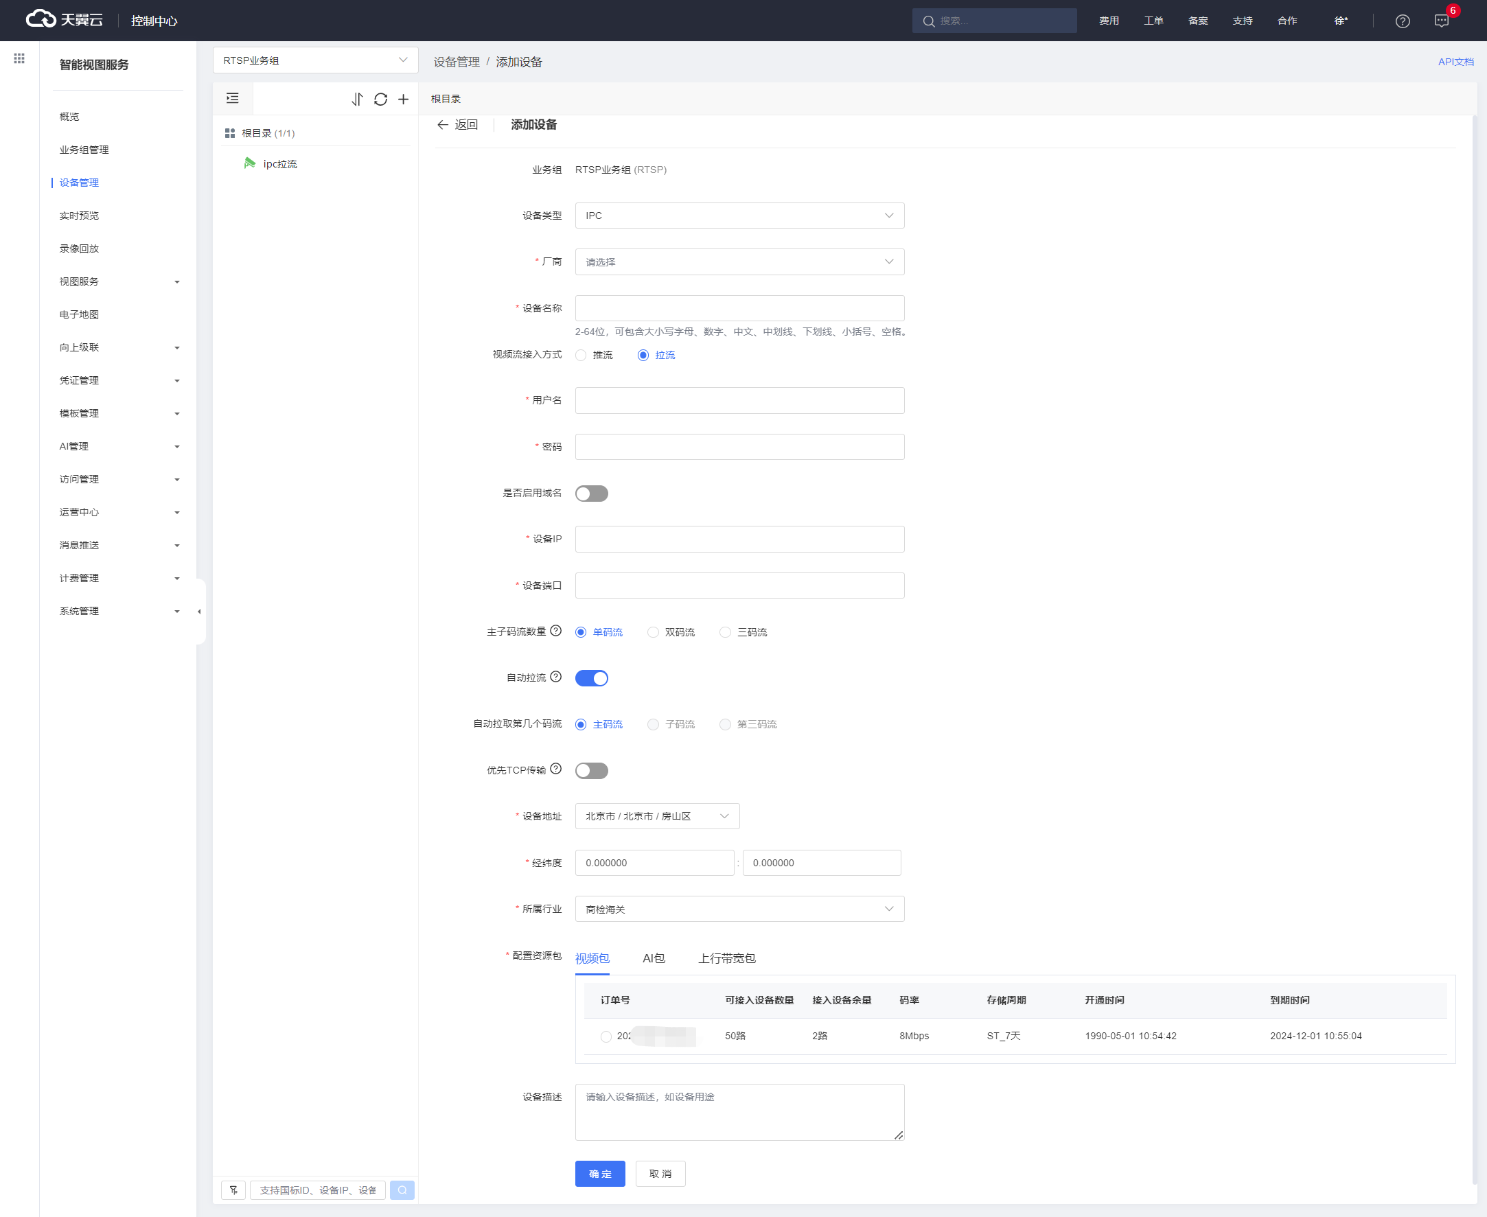Click the app grid launcher icon

coord(19,59)
